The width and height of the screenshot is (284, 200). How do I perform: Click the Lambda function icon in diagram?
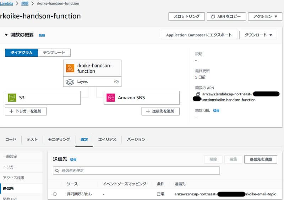pos(70,68)
